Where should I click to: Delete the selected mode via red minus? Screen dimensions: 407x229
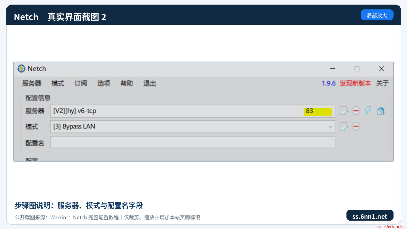click(356, 126)
